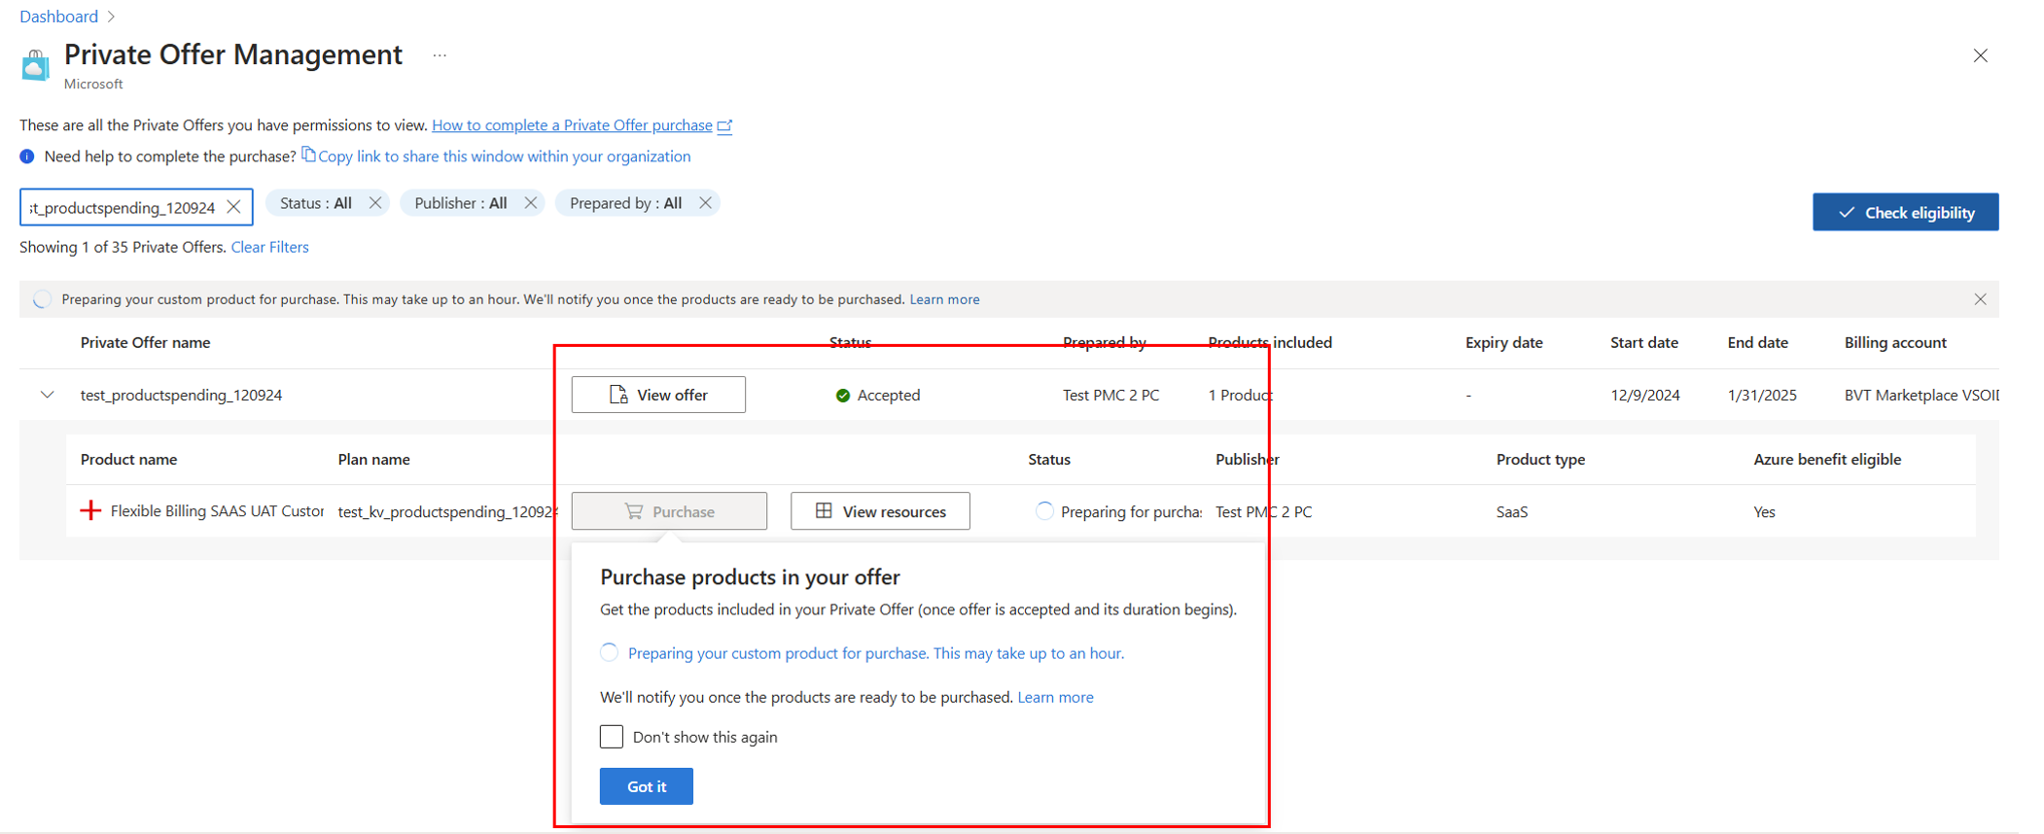The width and height of the screenshot is (2044, 834).
Task: Close the Private Offer Management blade
Action: click(1980, 55)
